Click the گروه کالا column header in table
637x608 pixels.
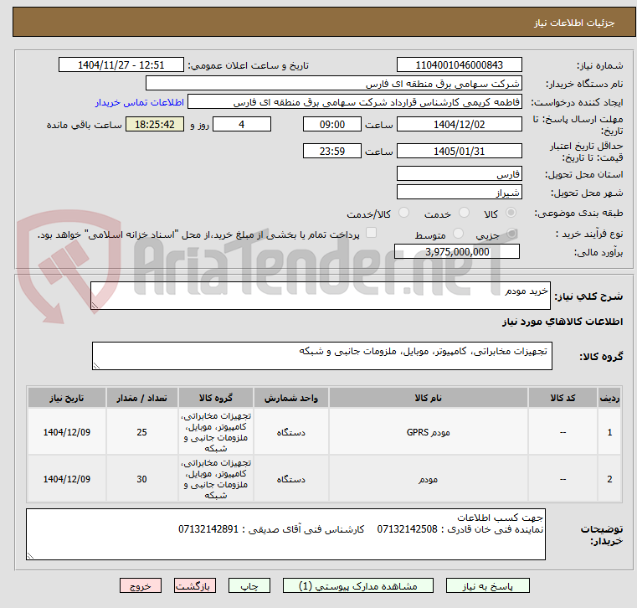pyautogui.click(x=216, y=398)
